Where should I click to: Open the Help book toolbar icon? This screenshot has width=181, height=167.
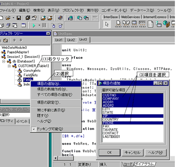point(60,18)
